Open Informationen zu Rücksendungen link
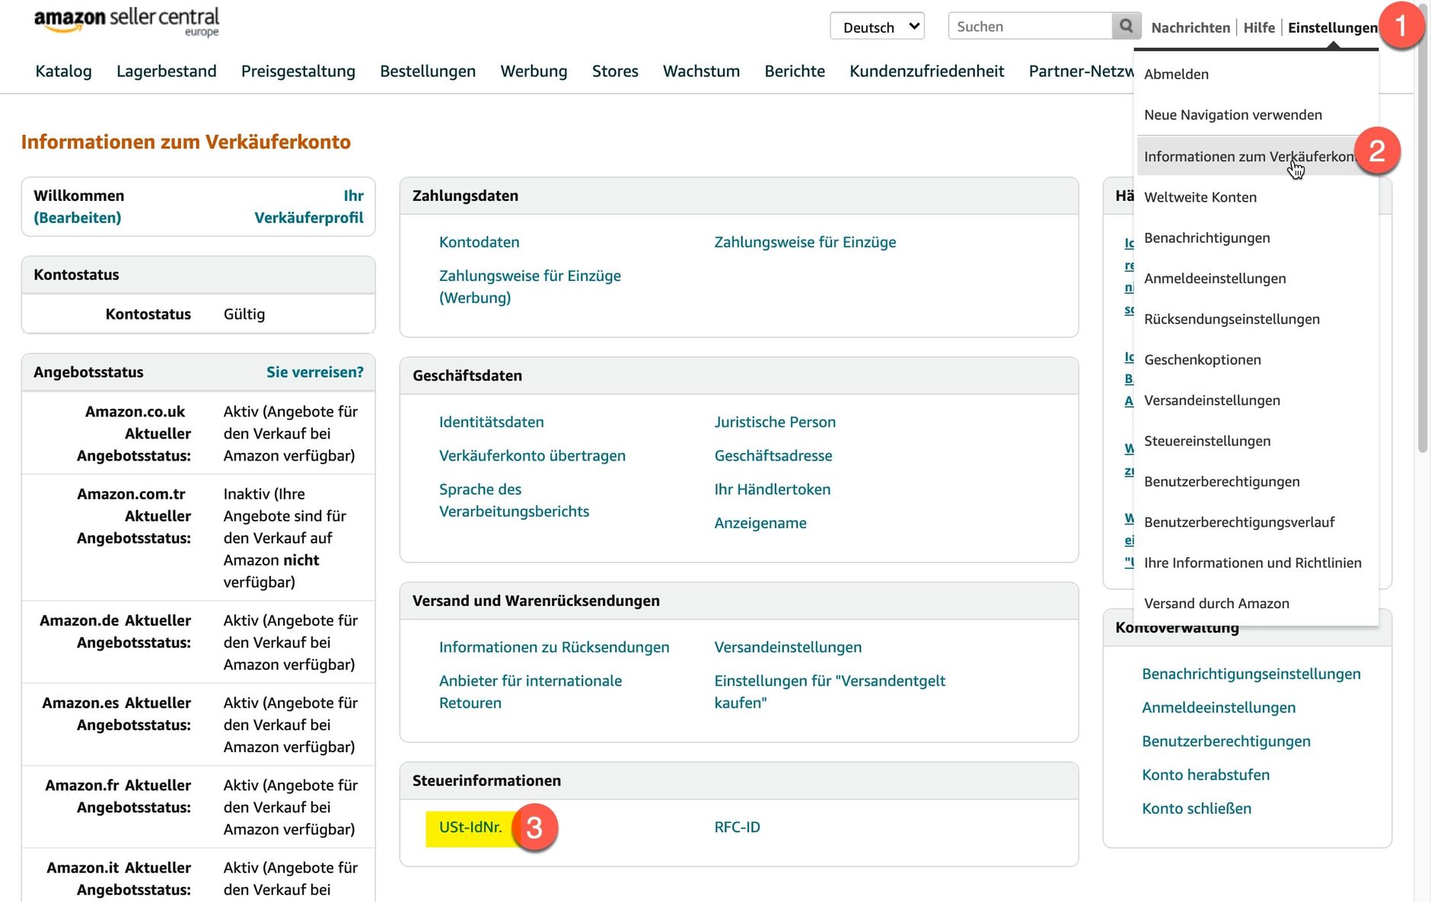The width and height of the screenshot is (1431, 902). pyautogui.click(x=554, y=647)
